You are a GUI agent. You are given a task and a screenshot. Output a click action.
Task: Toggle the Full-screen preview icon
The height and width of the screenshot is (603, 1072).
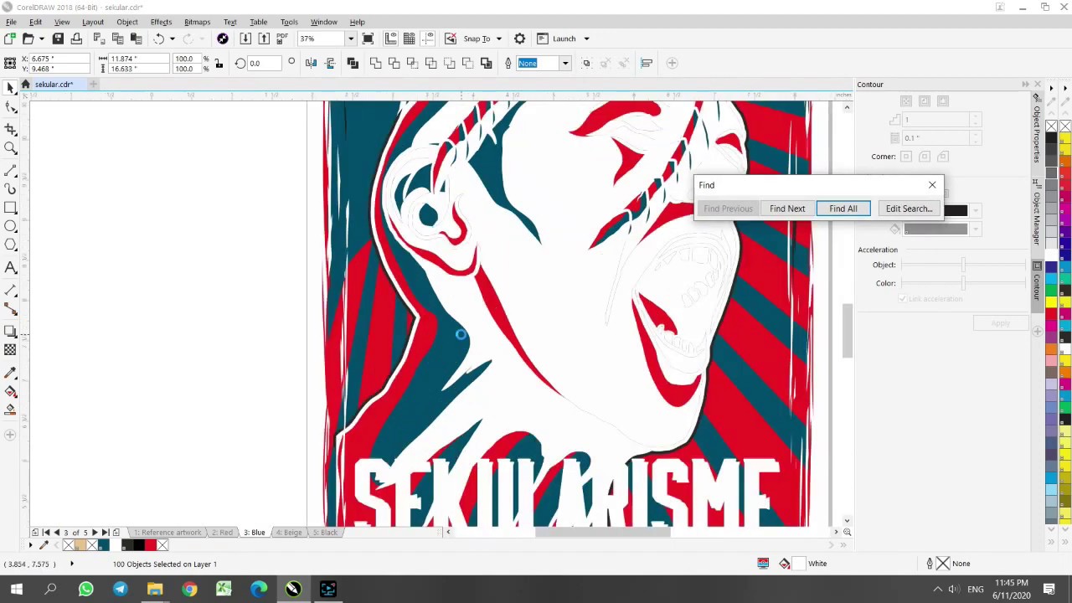369,39
